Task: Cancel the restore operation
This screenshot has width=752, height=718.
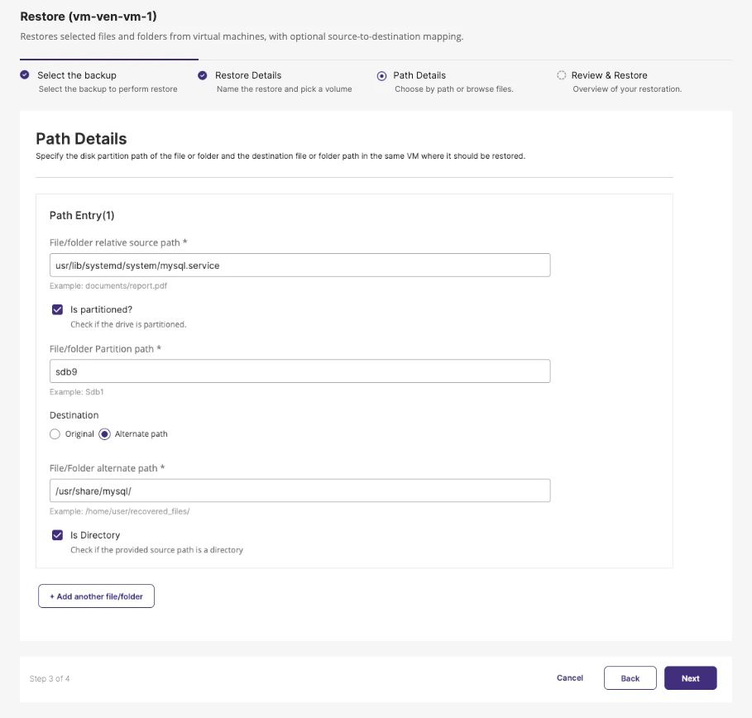Action: click(569, 677)
